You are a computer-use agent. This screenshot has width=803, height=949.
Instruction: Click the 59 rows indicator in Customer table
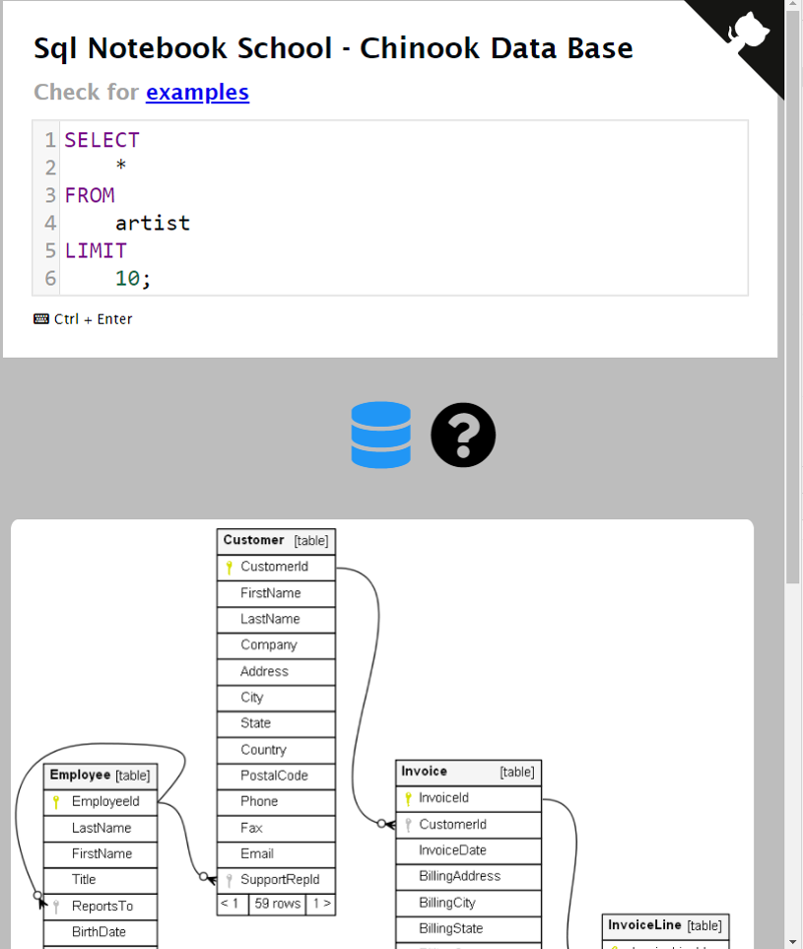tap(277, 904)
